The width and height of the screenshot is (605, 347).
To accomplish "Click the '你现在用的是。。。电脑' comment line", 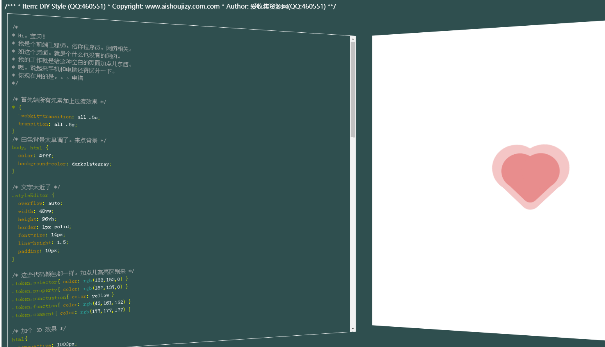I will (x=48, y=77).
